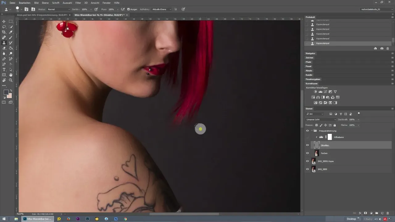Select the Gradient tool
Image resolution: width=395 pixels, height=222 pixels.
[x=10, y=48]
